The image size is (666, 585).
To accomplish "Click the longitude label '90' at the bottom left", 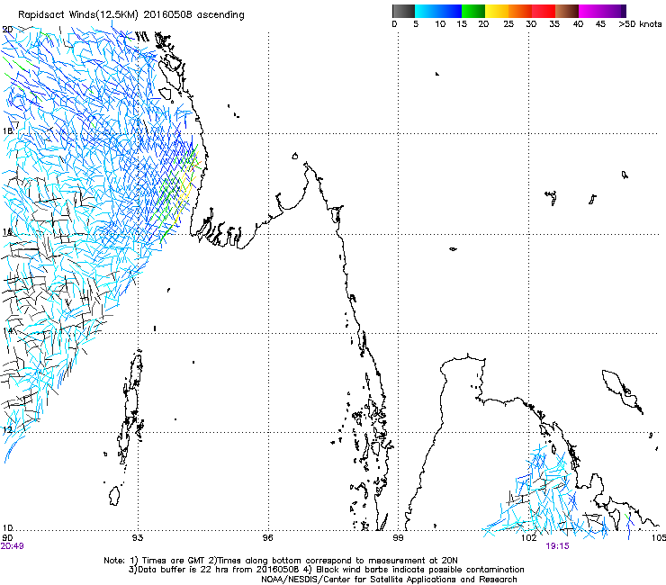I will [x=7, y=538].
